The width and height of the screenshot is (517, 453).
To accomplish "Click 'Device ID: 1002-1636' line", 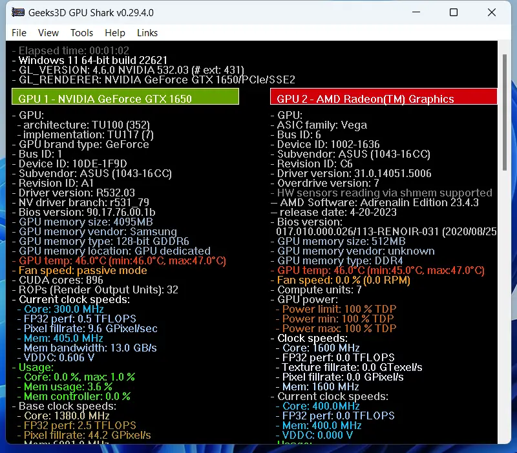I will point(325,144).
